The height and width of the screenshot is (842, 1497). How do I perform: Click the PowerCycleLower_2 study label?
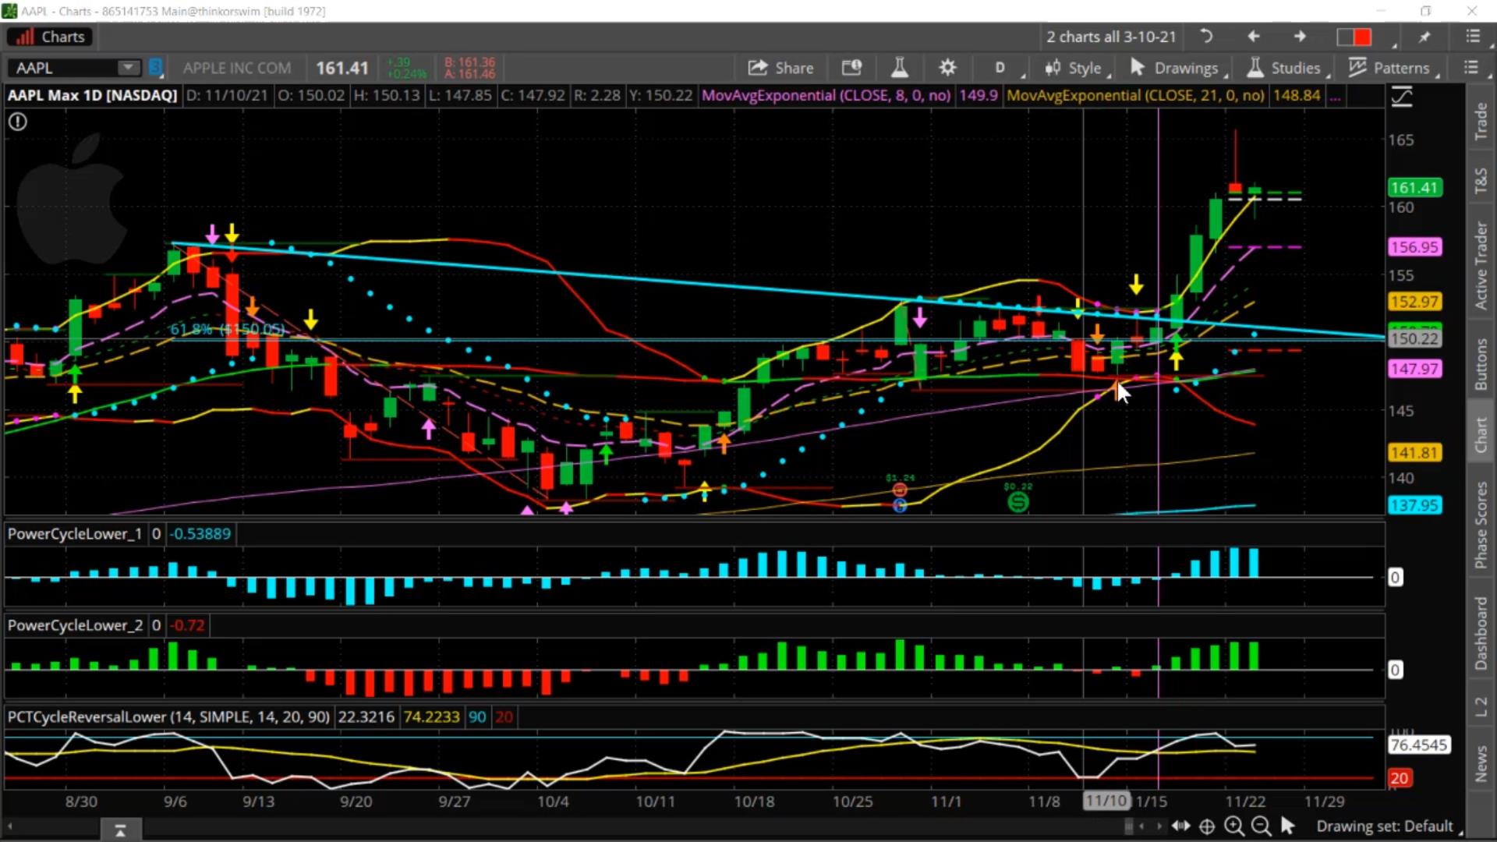(75, 625)
